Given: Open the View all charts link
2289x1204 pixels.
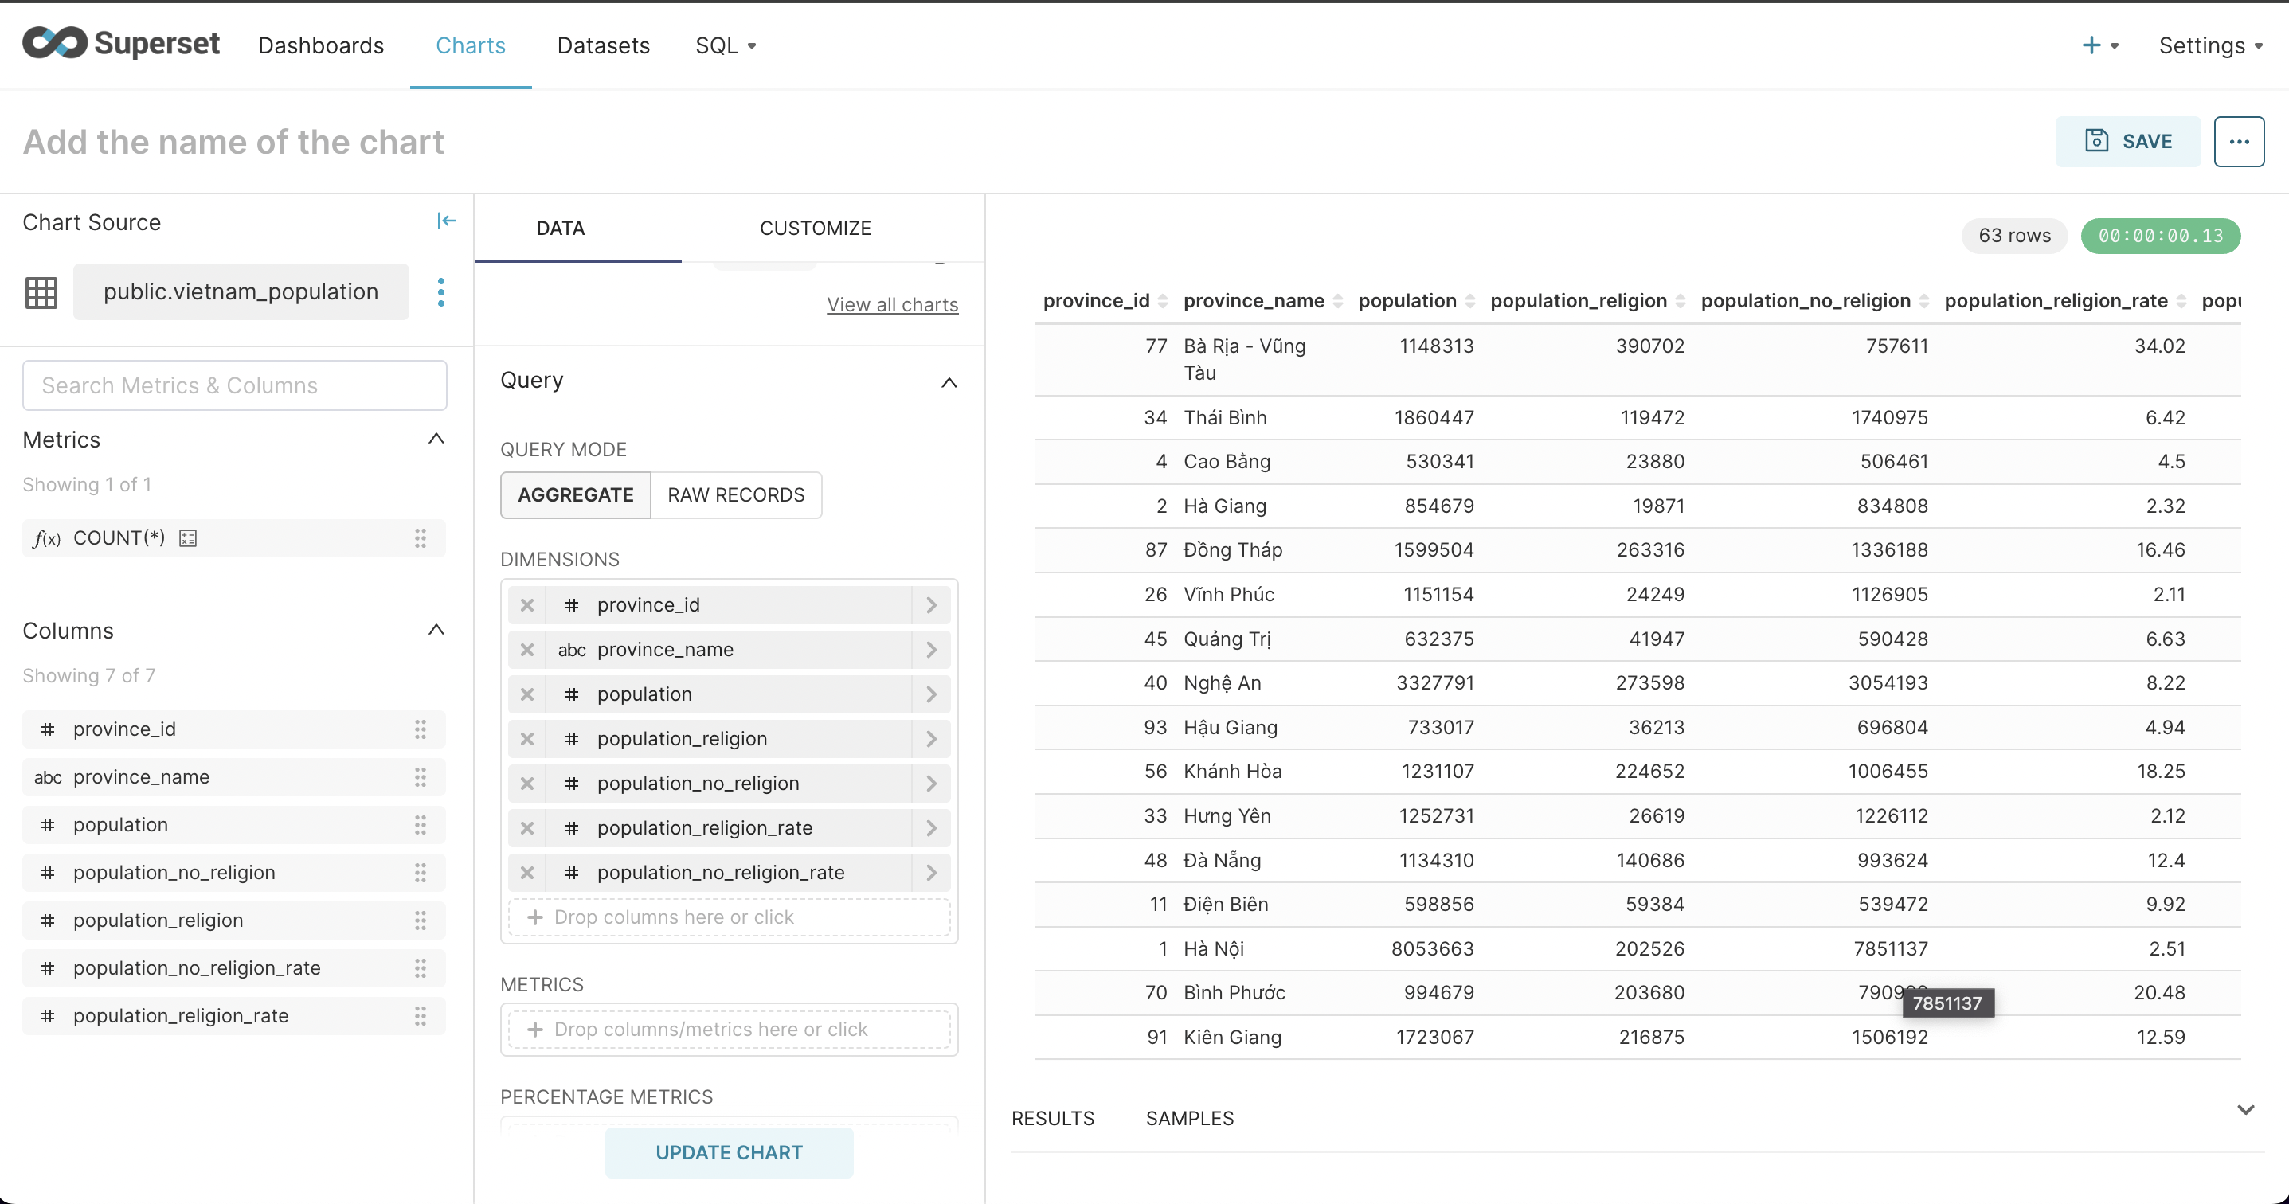Looking at the screenshot, I should 892,305.
